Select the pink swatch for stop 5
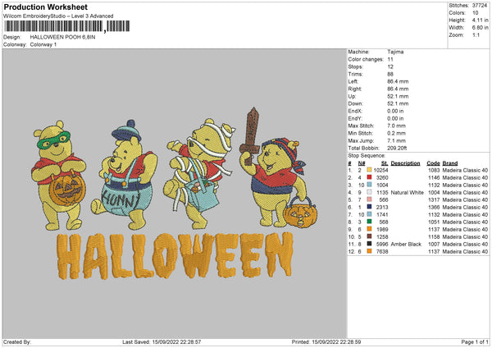The image size is (492, 348). tap(369, 199)
